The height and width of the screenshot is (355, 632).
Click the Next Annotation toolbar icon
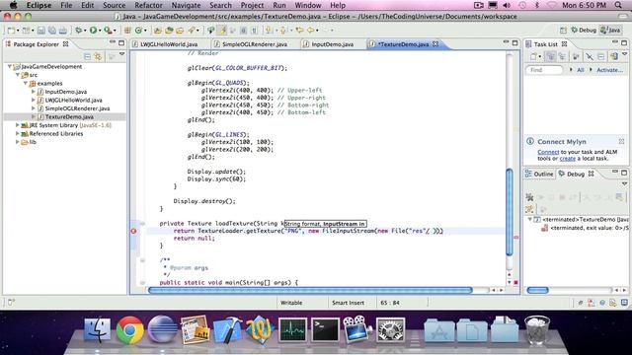(x=268, y=31)
